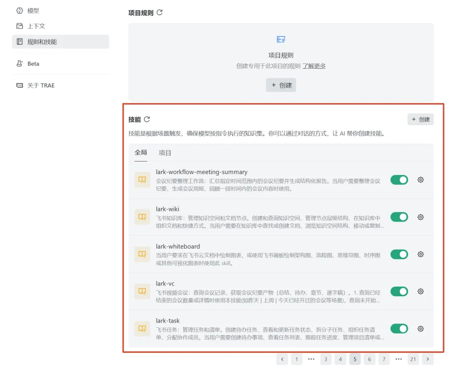Open lark-whiteboard skill settings gear
This screenshot has width=472, height=372.
tap(420, 254)
